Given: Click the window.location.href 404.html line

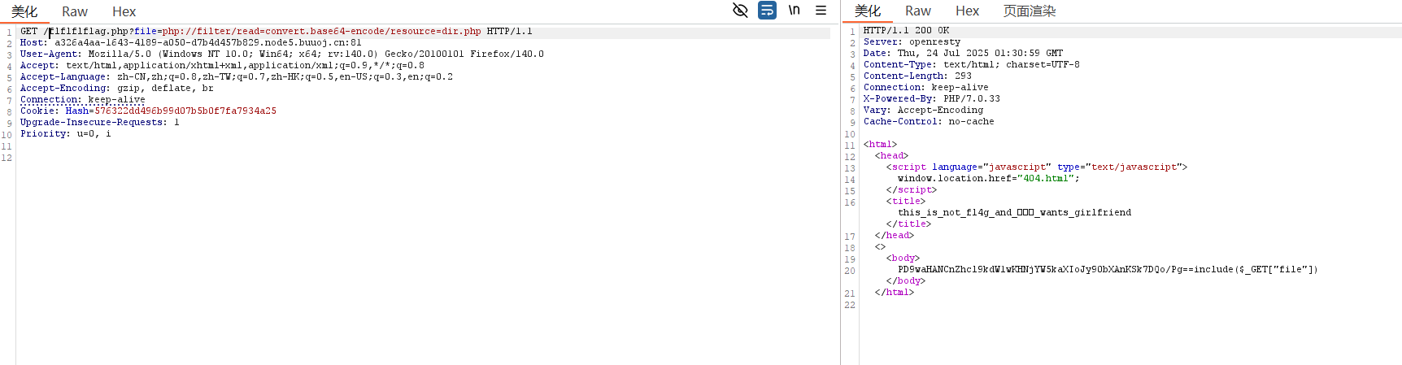Looking at the screenshot, I should 989,179.
